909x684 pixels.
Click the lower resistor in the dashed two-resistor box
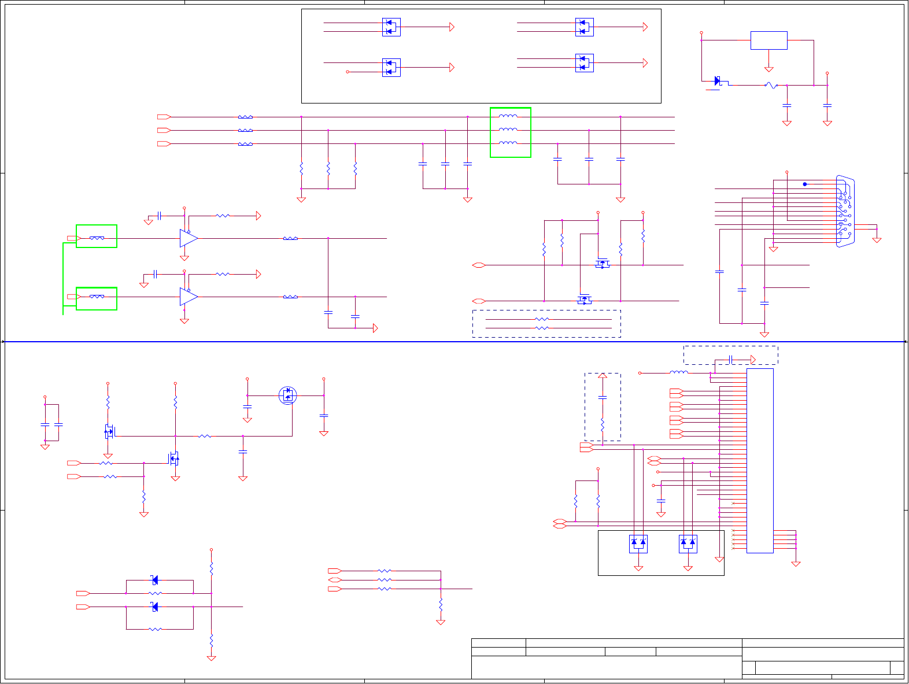click(x=541, y=328)
